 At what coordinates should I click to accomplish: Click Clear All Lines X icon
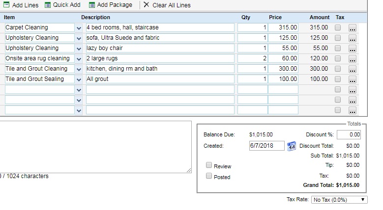coord(147,5)
